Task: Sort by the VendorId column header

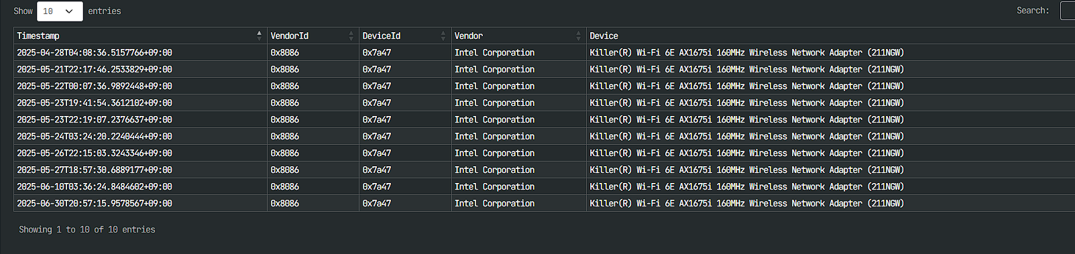Action: [x=313, y=36]
